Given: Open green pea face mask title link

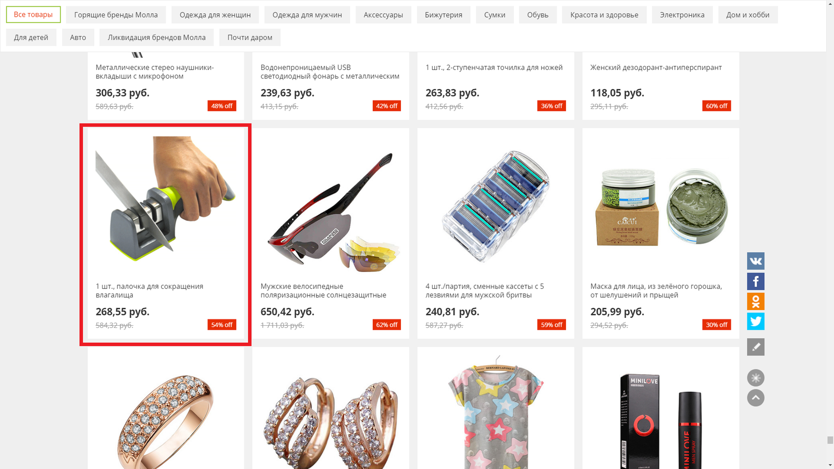Looking at the screenshot, I should (x=656, y=291).
